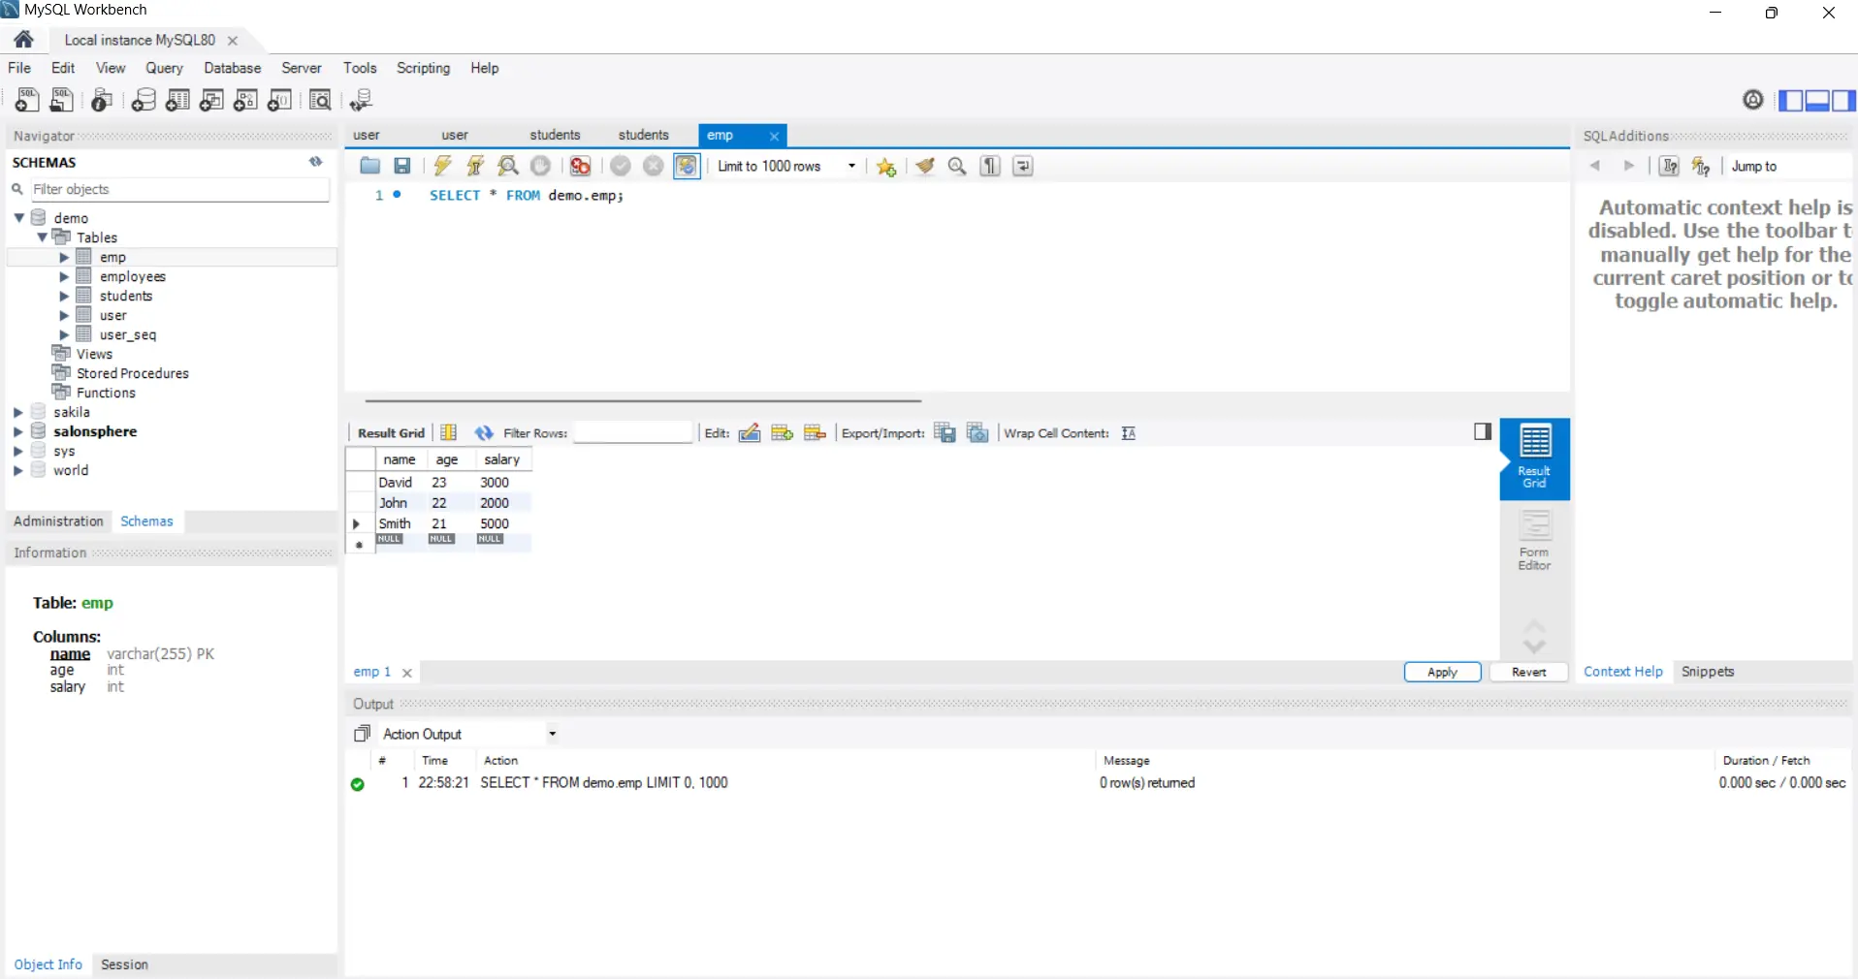1858x979 pixels.
Task: Create a new schema with the database-plus icon
Action: (144, 100)
